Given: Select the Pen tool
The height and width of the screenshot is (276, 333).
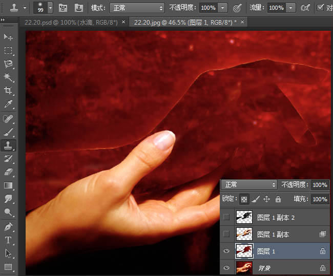Looking at the screenshot, I should click(x=8, y=227).
